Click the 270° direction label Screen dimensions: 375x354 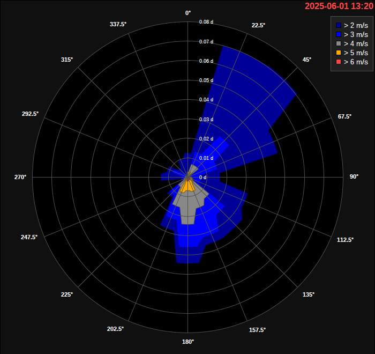pos(20,177)
